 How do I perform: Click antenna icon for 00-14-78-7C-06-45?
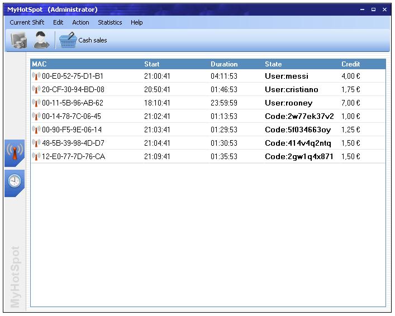[36, 116]
